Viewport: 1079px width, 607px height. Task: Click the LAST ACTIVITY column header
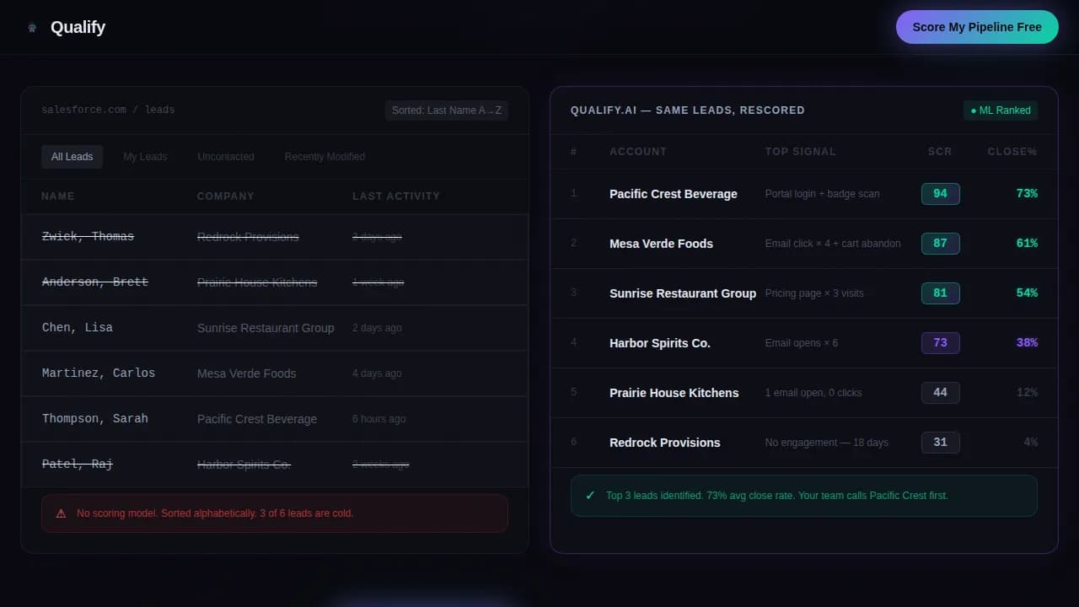tap(396, 196)
